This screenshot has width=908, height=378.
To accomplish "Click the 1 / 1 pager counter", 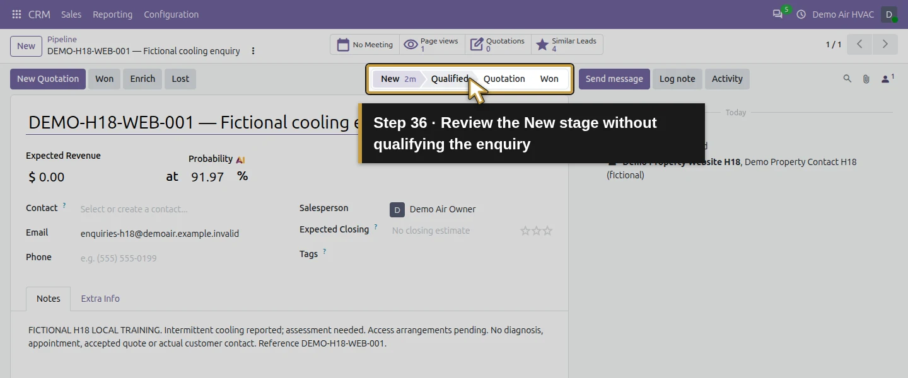I will coord(834,44).
